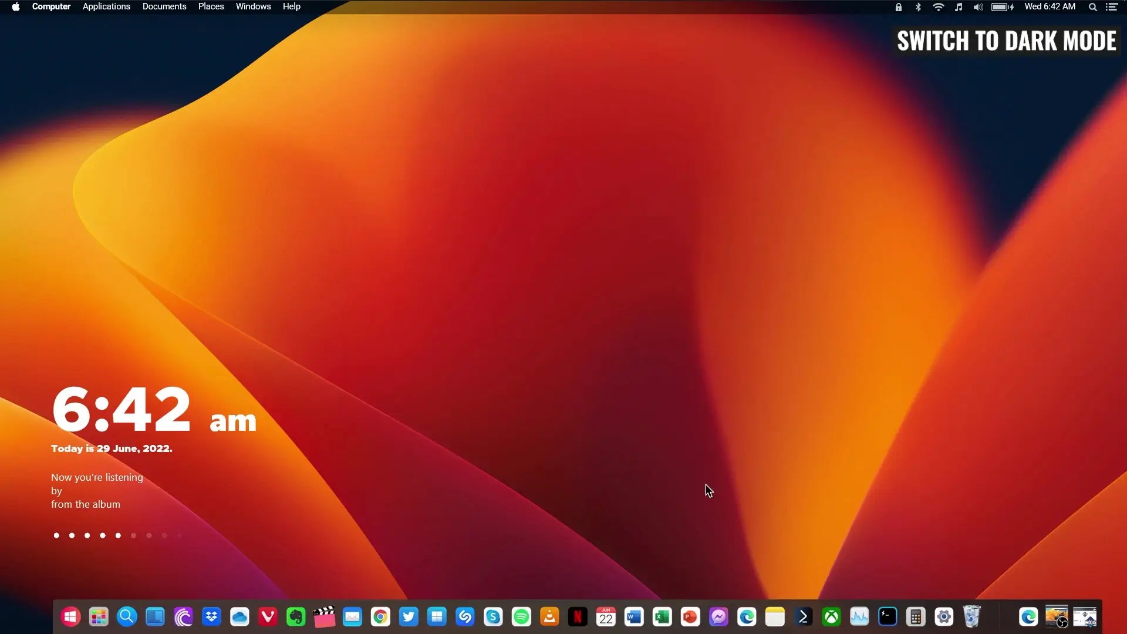
Task: Open the OBS window thumbnail in dock
Action: pyautogui.click(x=1057, y=616)
